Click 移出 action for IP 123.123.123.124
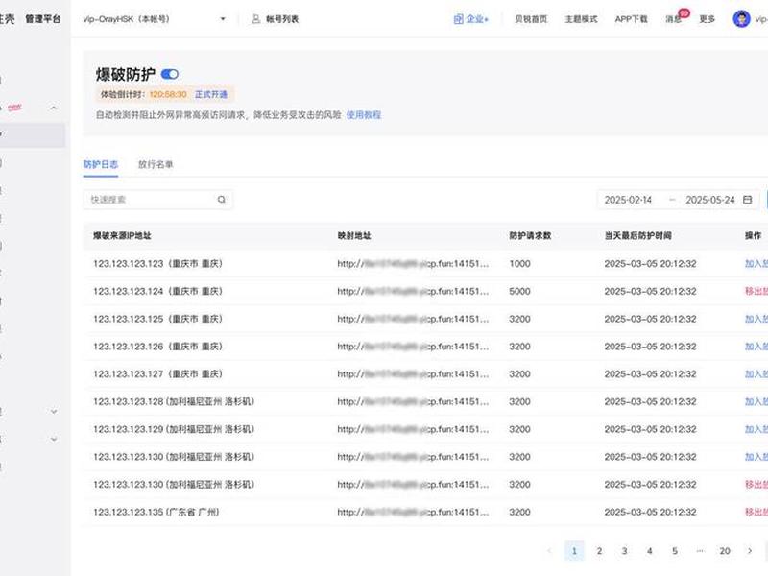The height and width of the screenshot is (576, 768). [x=756, y=291]
